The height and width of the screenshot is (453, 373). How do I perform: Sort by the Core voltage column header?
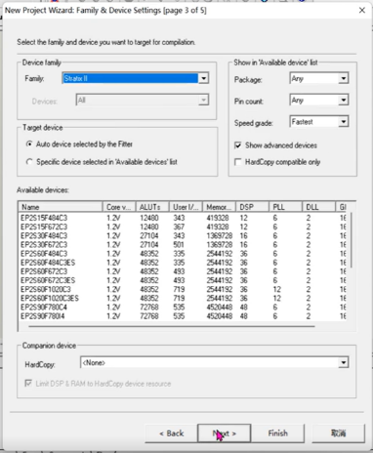coord(119,207)
